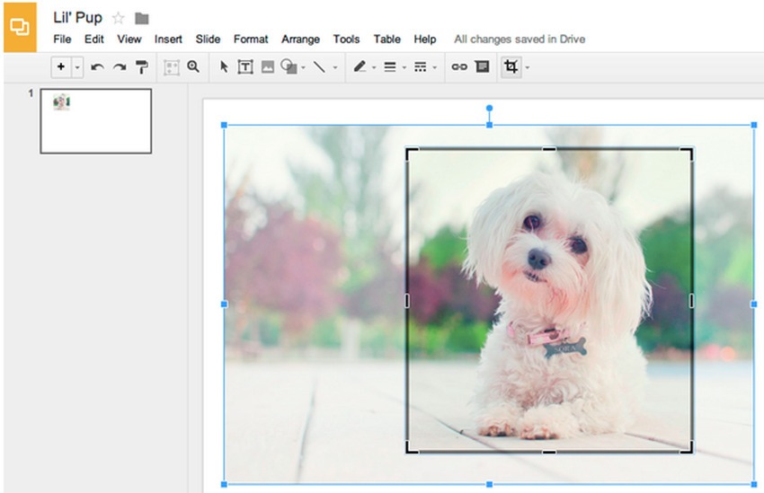Open the Arrange menu

click(x=300, y=40)
